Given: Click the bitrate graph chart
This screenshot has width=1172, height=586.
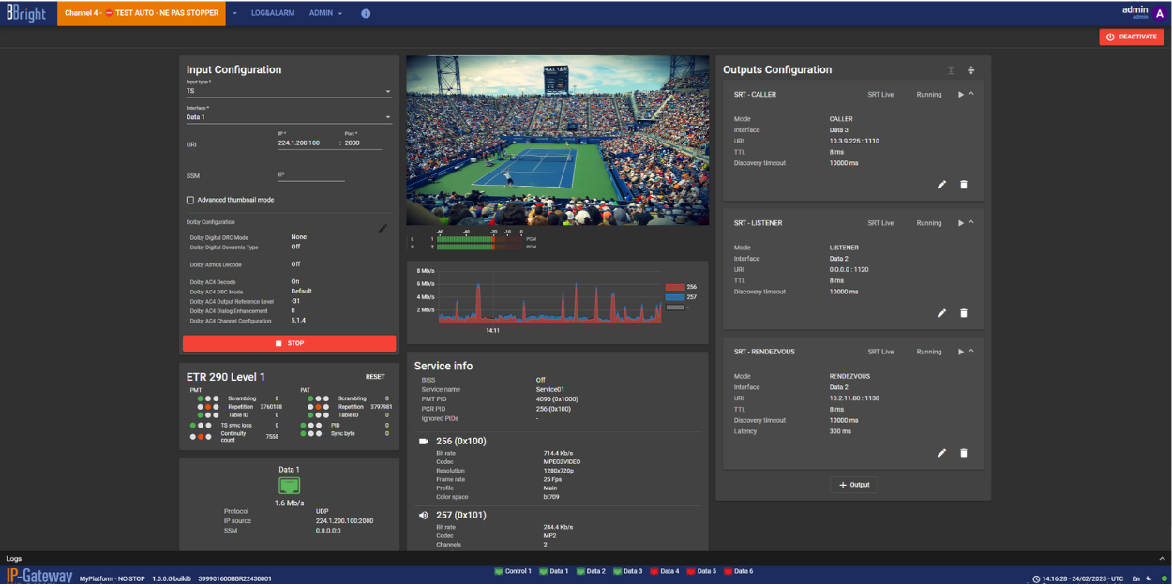Looking at the screenshot, I should pyautogui.click(x=549, y=296).
